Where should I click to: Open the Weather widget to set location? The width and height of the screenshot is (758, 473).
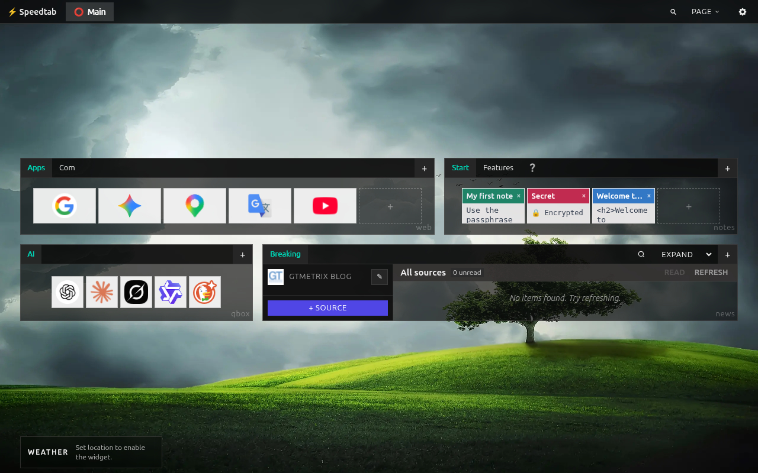(91, 452)
